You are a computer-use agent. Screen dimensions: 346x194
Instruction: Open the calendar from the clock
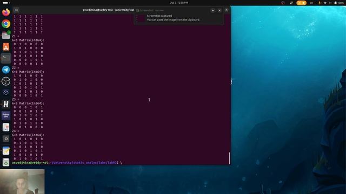point(179,3)
